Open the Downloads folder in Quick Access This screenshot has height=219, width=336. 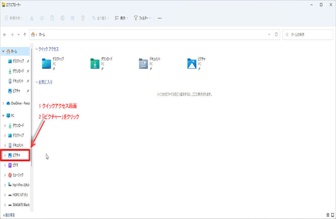pyautogui.click(x=101, y=63)
